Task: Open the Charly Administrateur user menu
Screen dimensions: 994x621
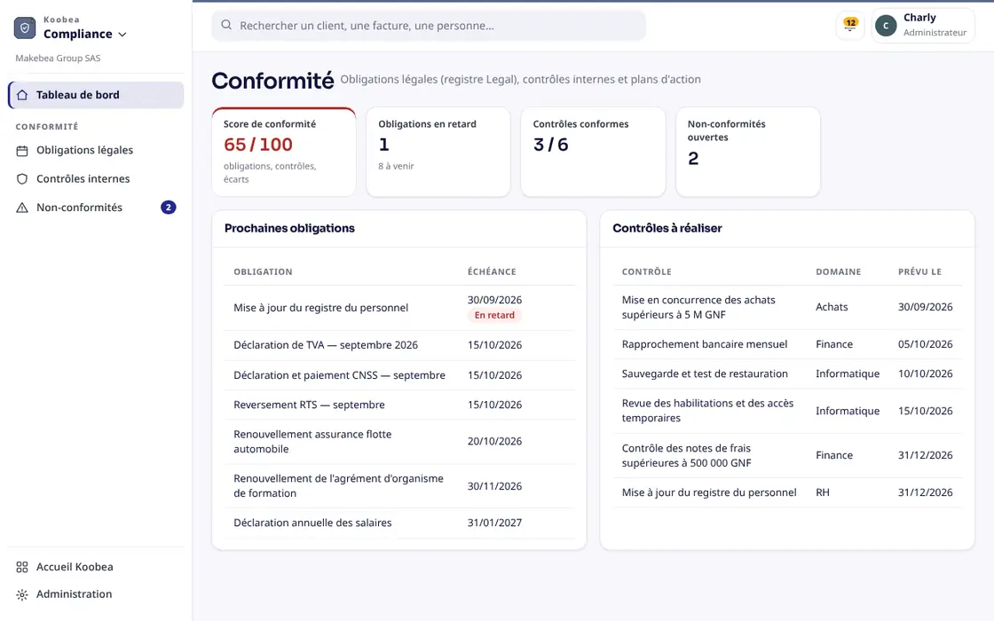Action: click(x=923, y=26)
